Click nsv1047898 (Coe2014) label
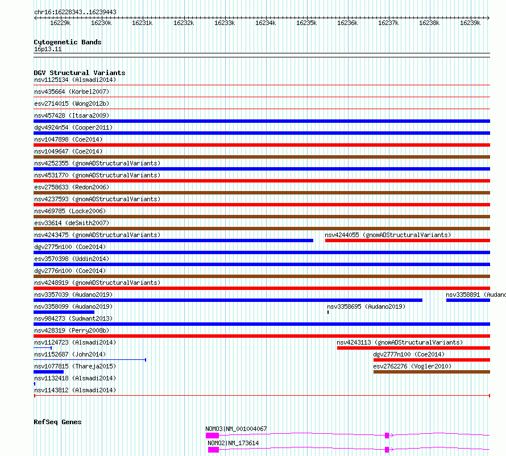Image resolution: width=506 pixels, height=456 pixels. pos(68,139)
